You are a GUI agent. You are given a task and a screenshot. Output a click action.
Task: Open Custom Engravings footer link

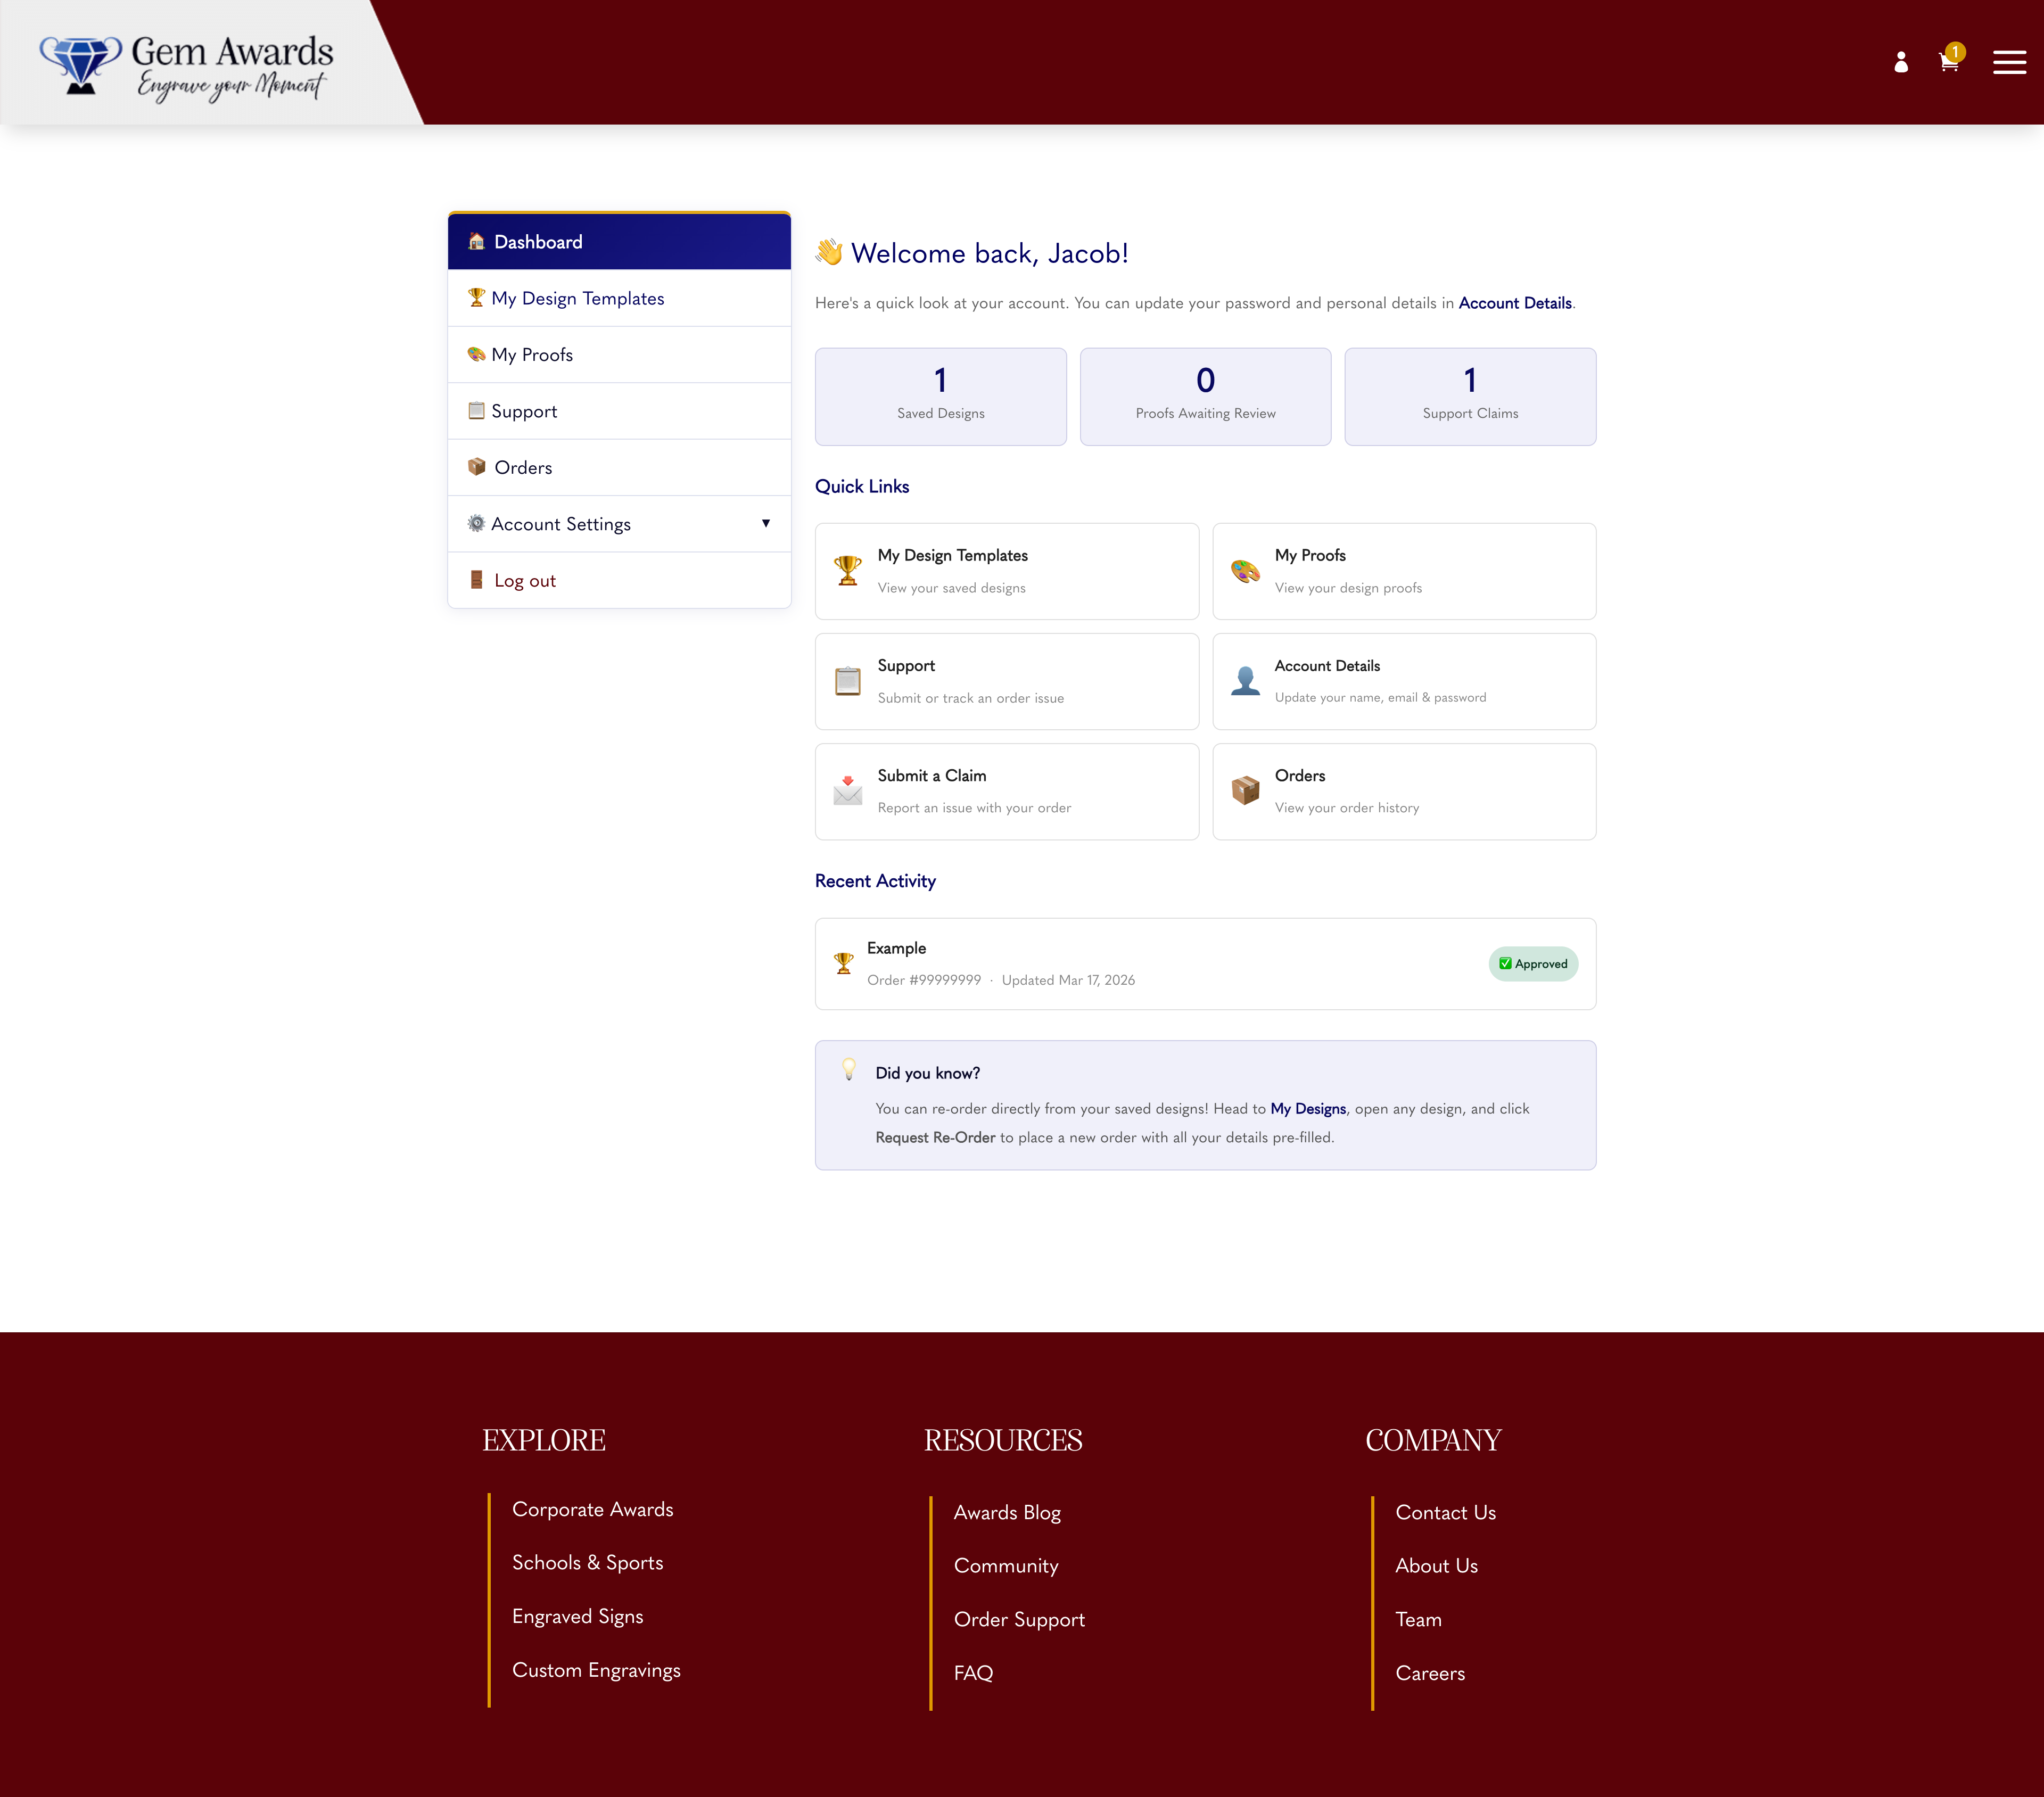tap(596, 1670)
